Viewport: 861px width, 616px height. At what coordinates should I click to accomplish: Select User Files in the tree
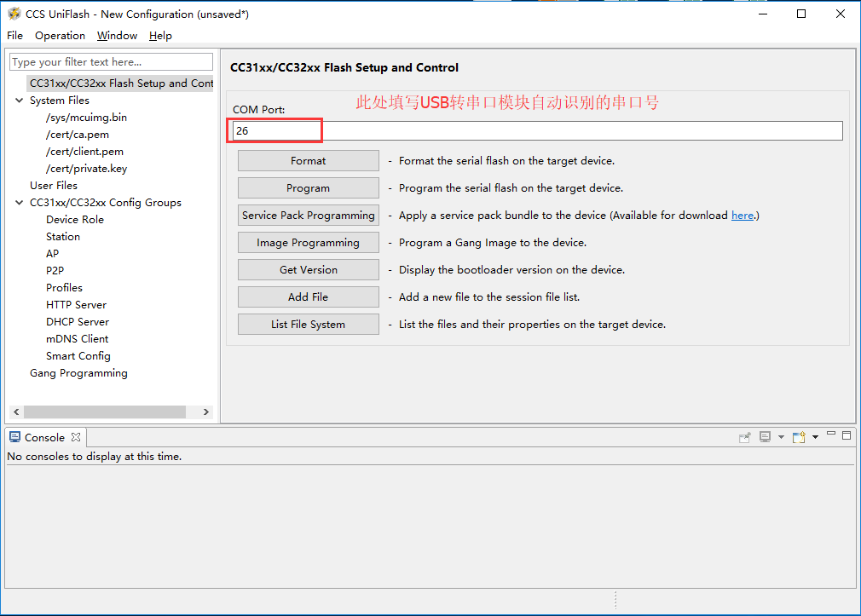(53, 186)
